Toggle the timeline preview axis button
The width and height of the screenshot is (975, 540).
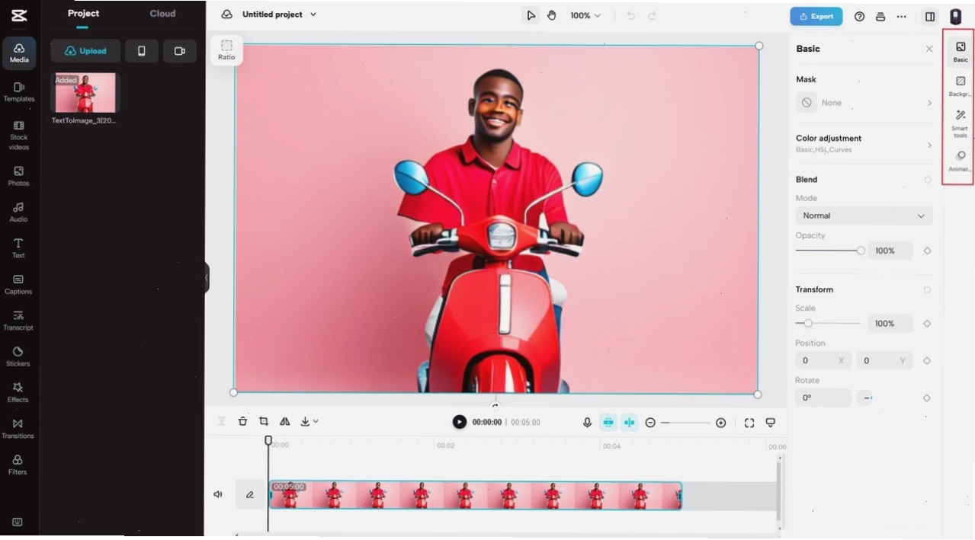[629, 422]
